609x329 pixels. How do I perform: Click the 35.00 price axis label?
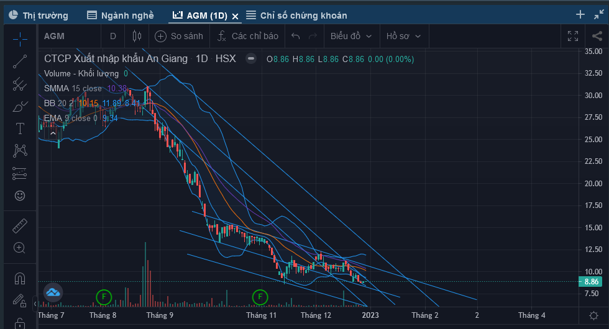593,51
